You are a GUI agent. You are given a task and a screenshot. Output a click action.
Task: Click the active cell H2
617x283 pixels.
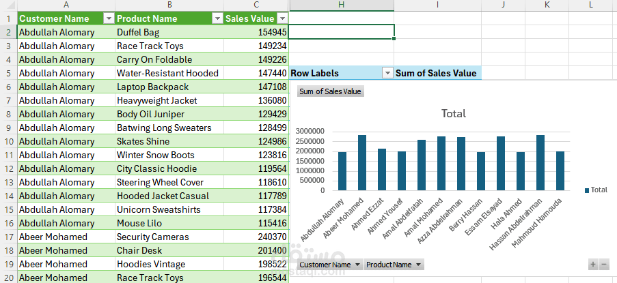(342, 32)
